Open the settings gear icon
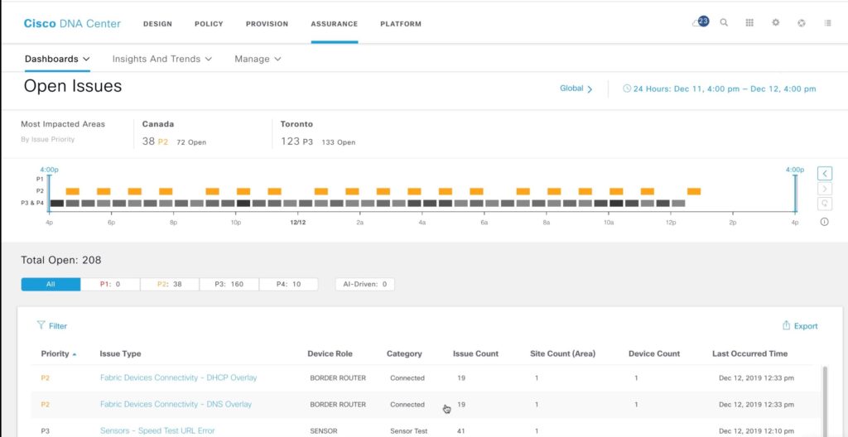The image size is (848, 437). click(x=776, y=23)
